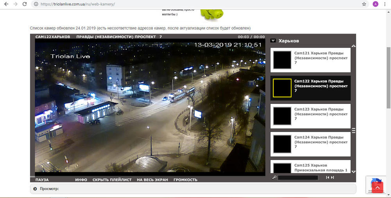Click the playlist scroll-down arrow
Viewport: 391px width, 198px height.
pos(353,172)
